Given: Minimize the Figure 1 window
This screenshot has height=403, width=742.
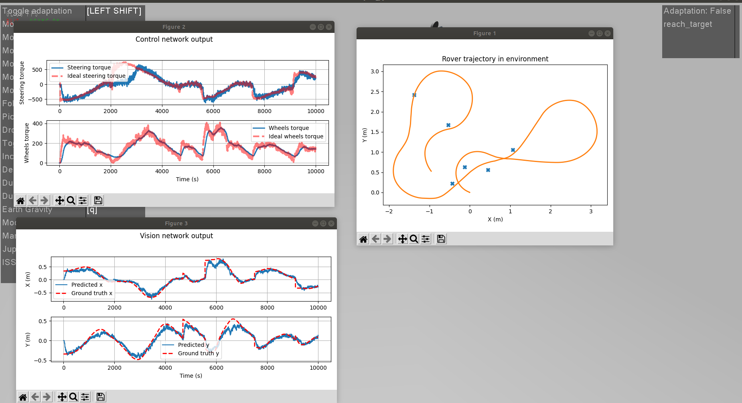Looking at the screenshot, I should tap(592, 33).
